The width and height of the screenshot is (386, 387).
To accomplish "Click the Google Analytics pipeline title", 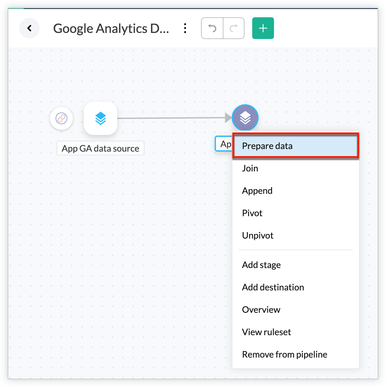I will point(111,28).
